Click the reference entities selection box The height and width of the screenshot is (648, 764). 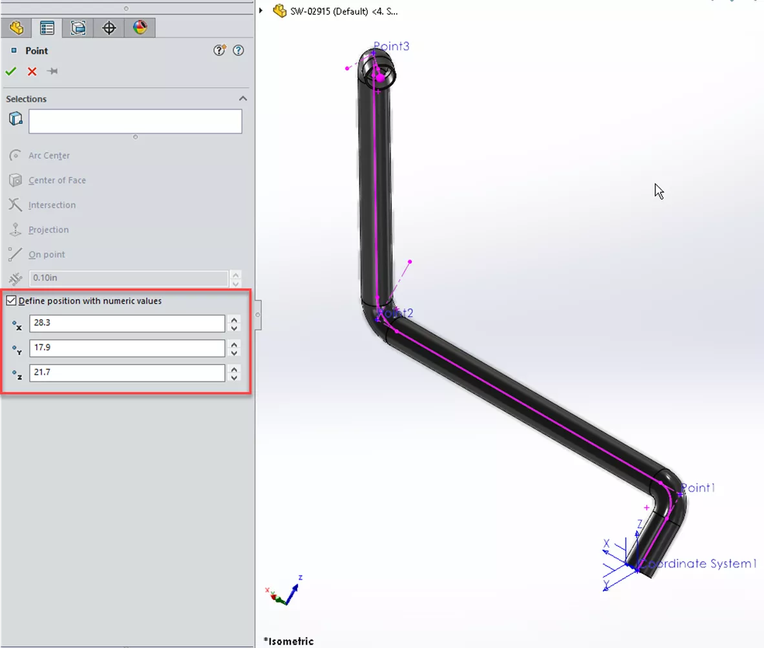click(135, 121)
